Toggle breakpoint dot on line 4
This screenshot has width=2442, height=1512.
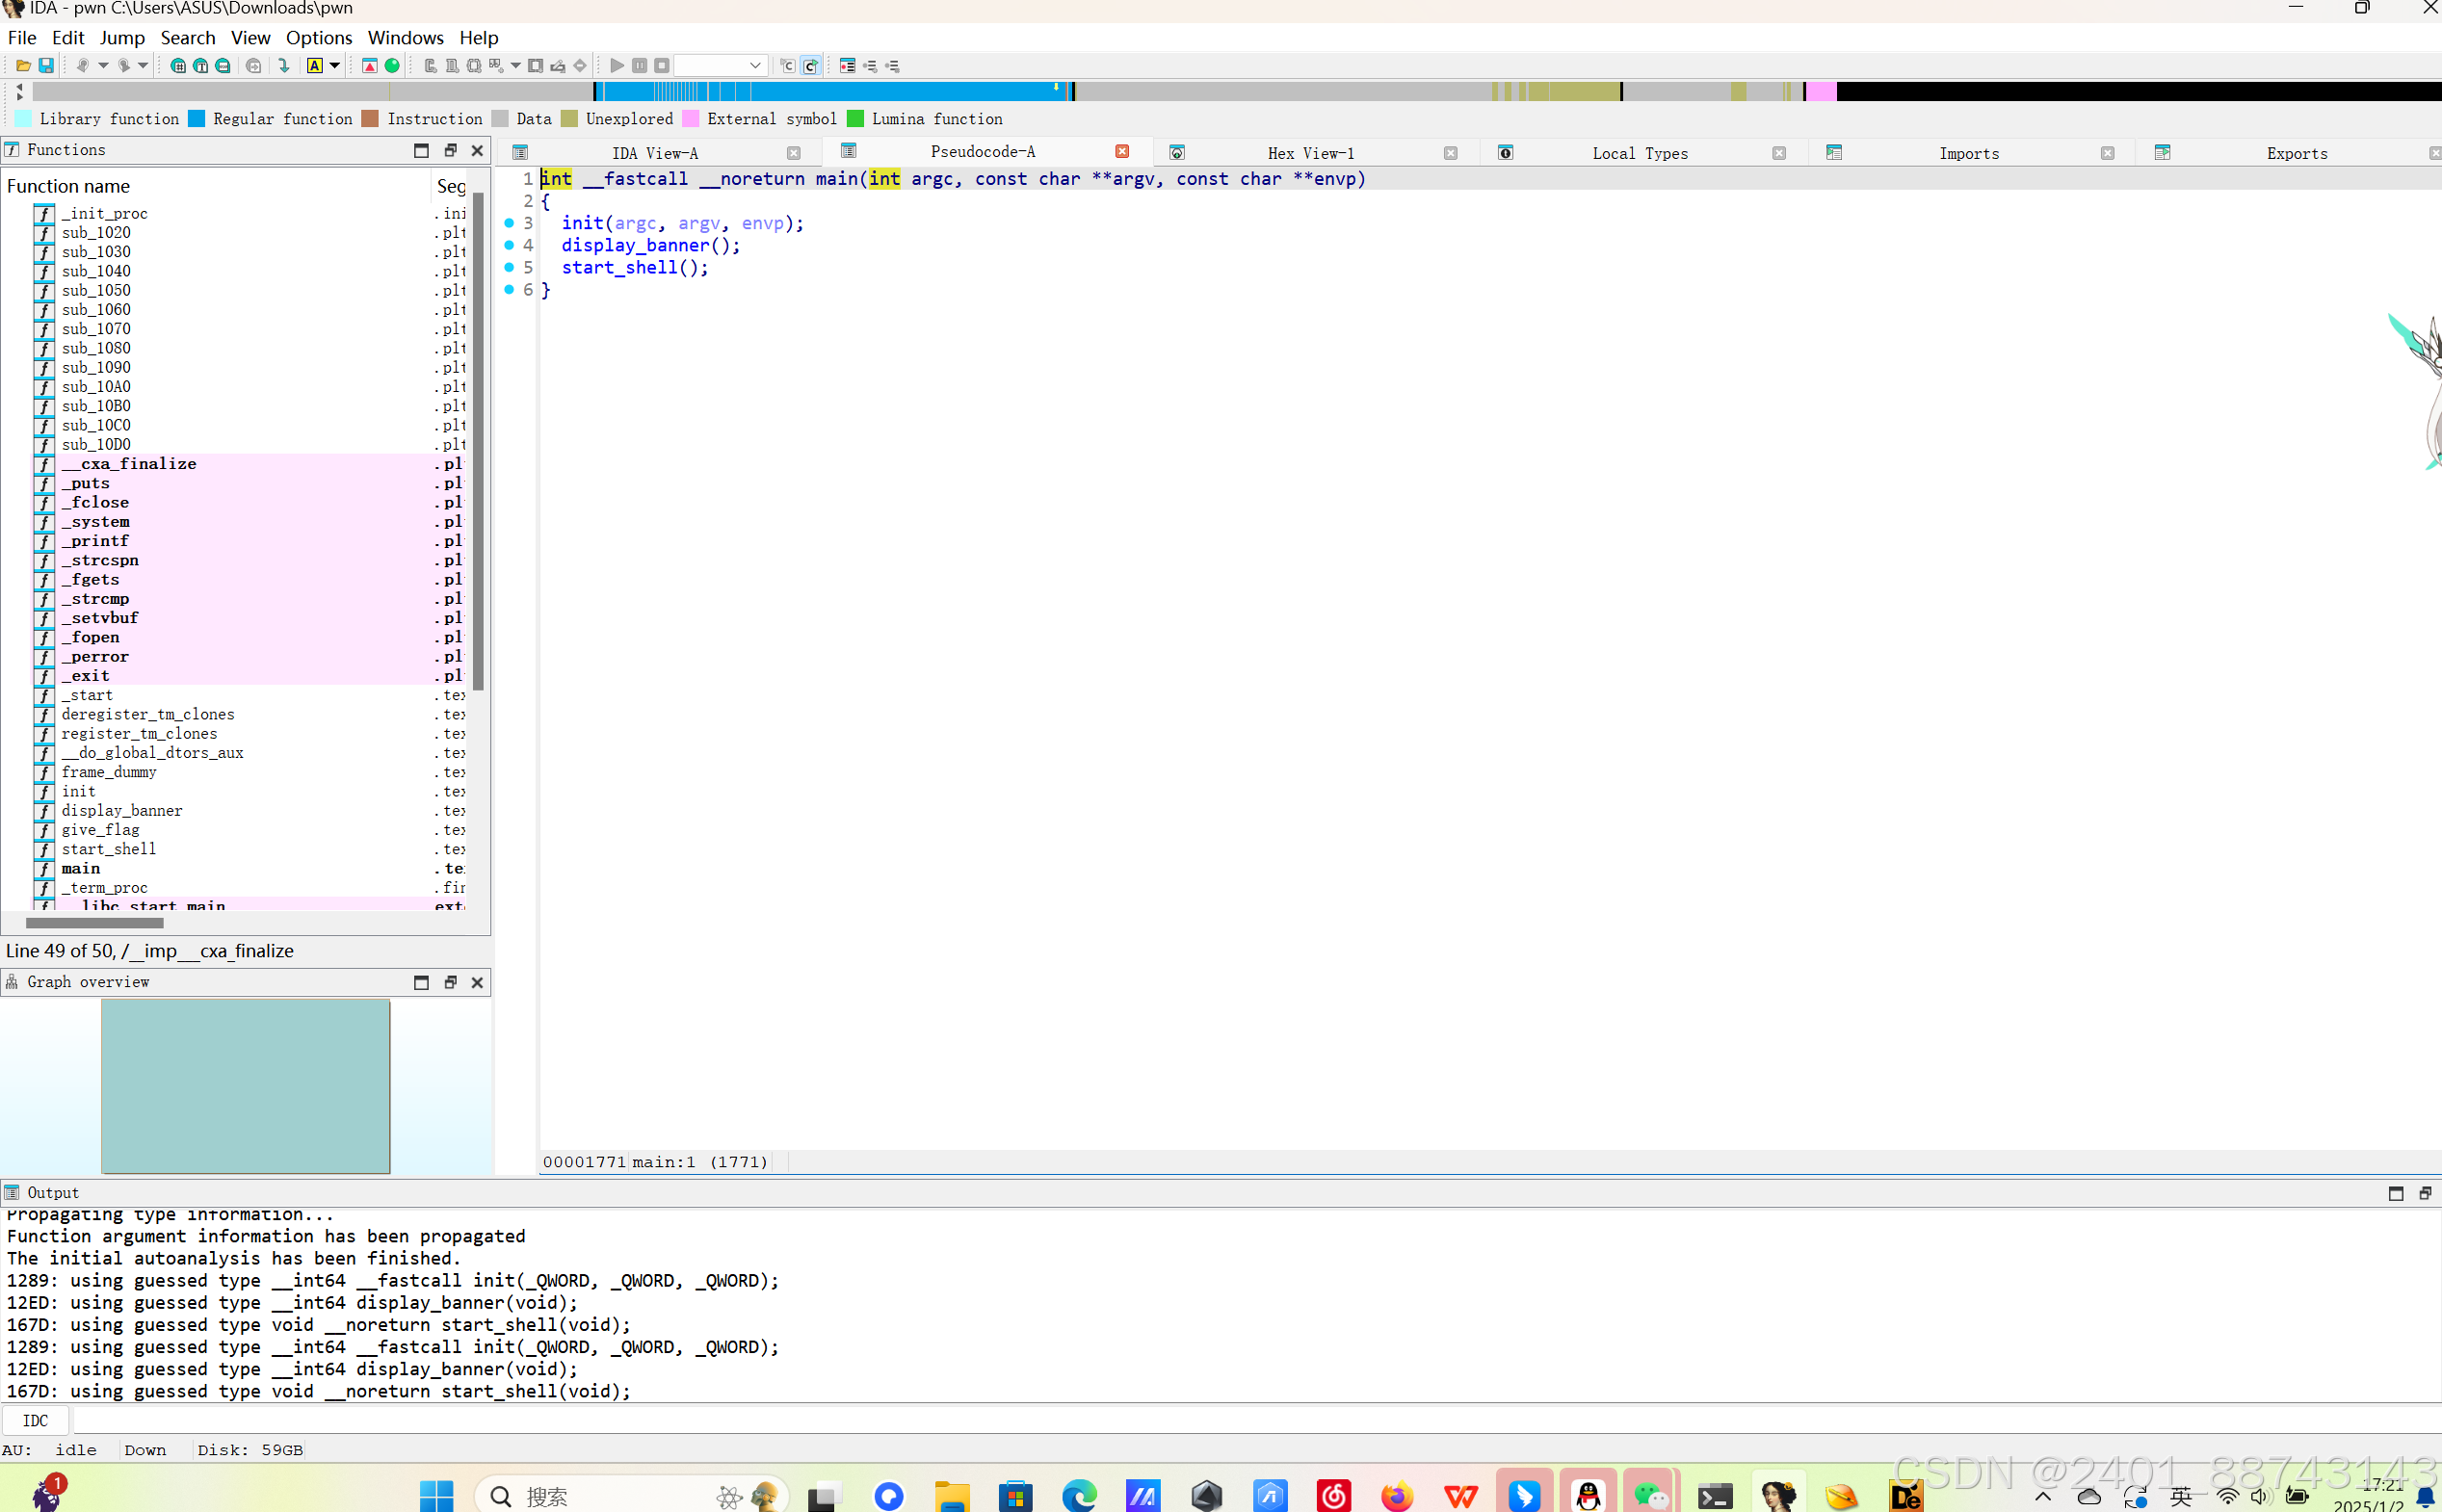pos(509,245)
